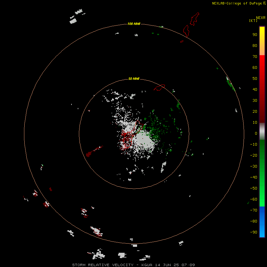This screenshot has height=267, width=267.
Task: Pick the blue segment of the color bar
Action: (262, 222)
